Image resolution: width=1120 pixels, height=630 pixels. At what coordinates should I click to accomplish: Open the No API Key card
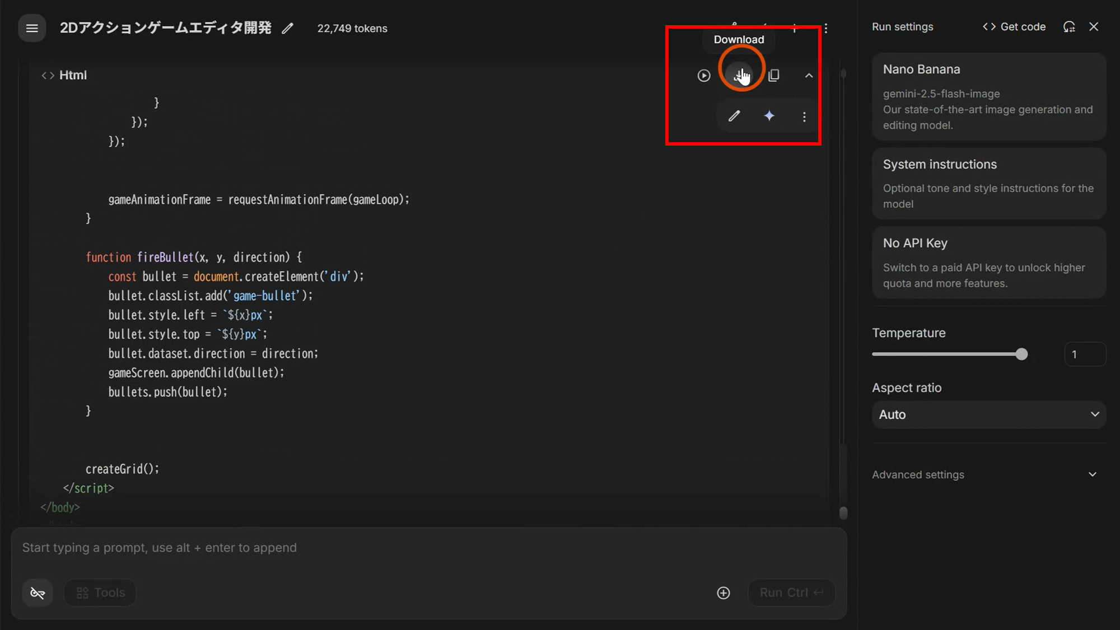click(989, 263)
